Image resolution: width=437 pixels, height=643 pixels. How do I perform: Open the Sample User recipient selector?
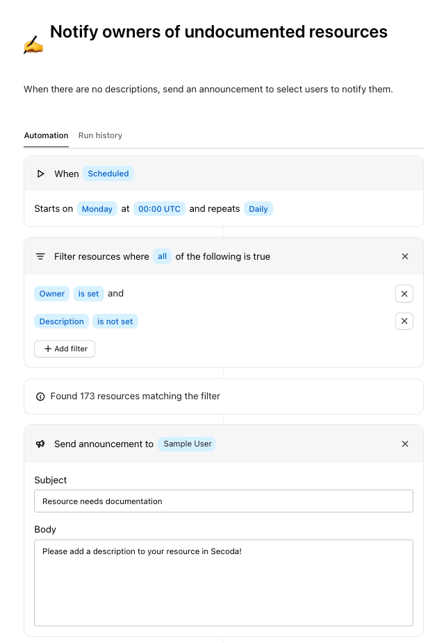coord(187,444)
